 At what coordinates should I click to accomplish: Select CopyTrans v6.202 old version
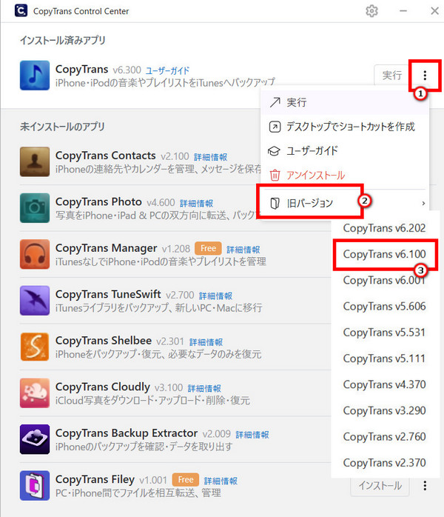[385, 228]
